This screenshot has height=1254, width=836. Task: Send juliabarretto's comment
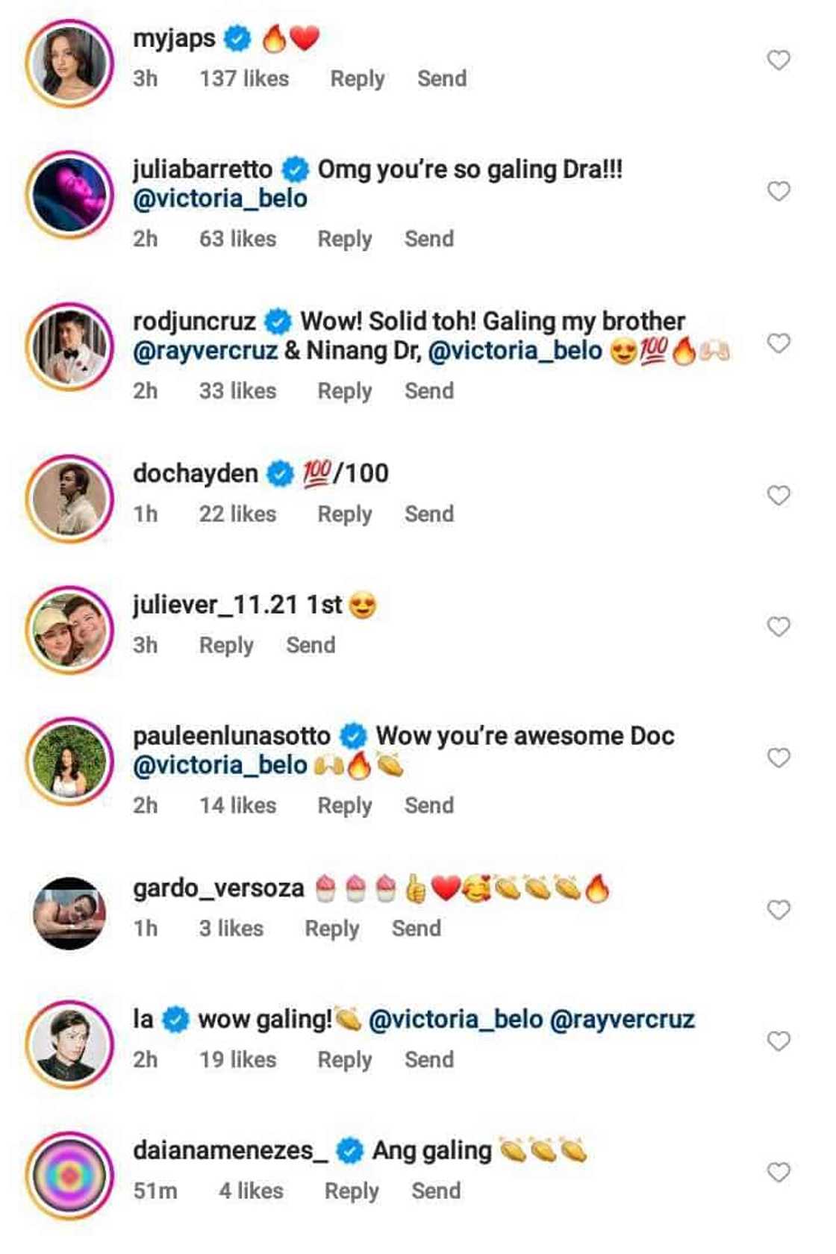(428, 239)
